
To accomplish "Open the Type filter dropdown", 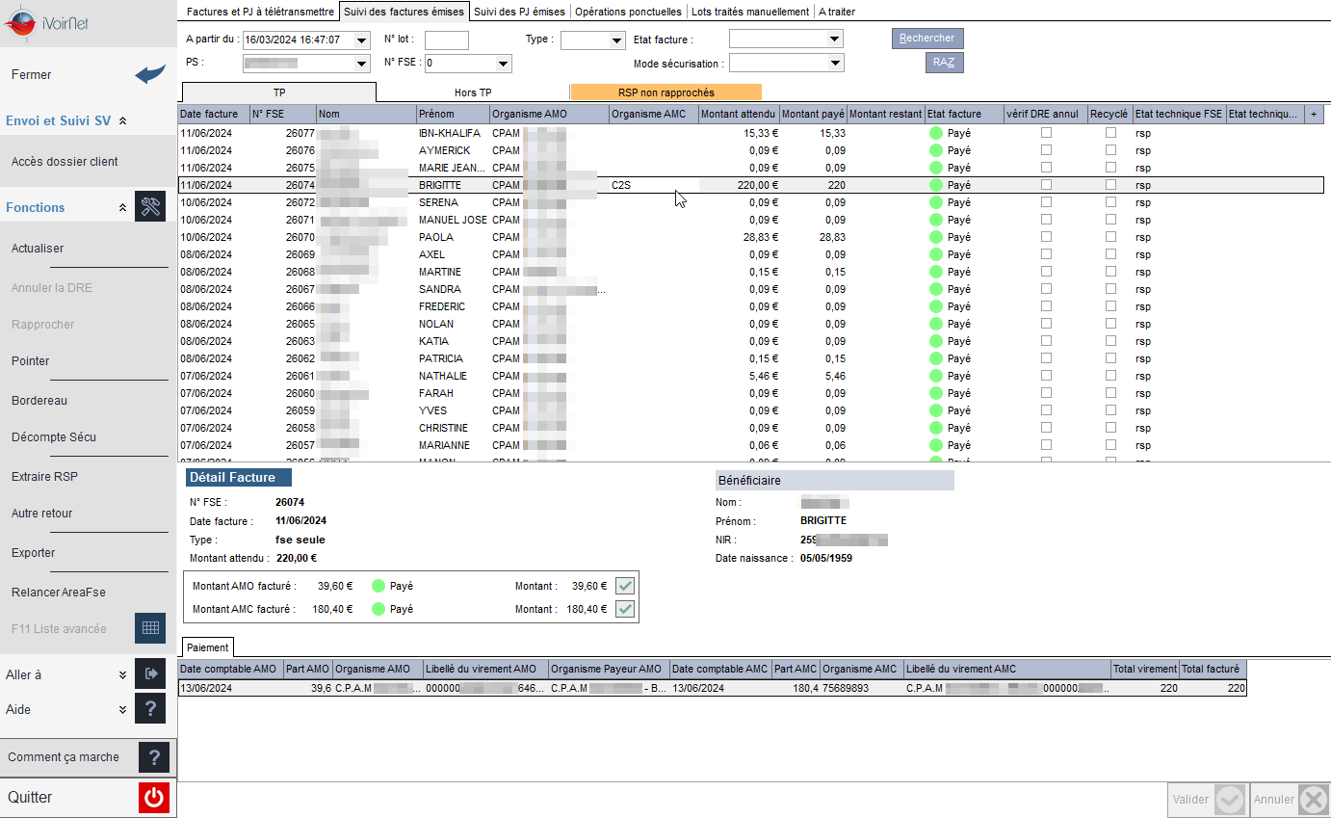I will [x=593, y=40].
